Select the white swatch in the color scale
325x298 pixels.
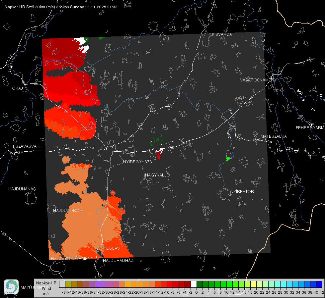194,284
